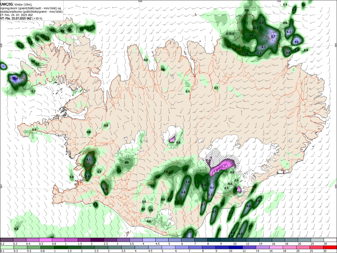Click the '20W' longitude label

pos(140,1)
